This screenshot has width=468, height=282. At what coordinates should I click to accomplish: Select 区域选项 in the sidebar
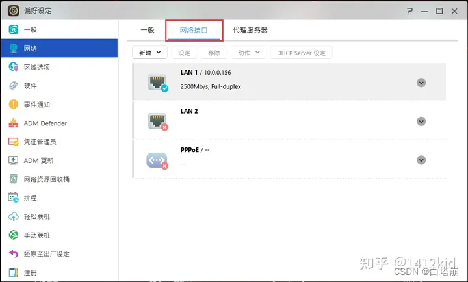tap(59, 67)
